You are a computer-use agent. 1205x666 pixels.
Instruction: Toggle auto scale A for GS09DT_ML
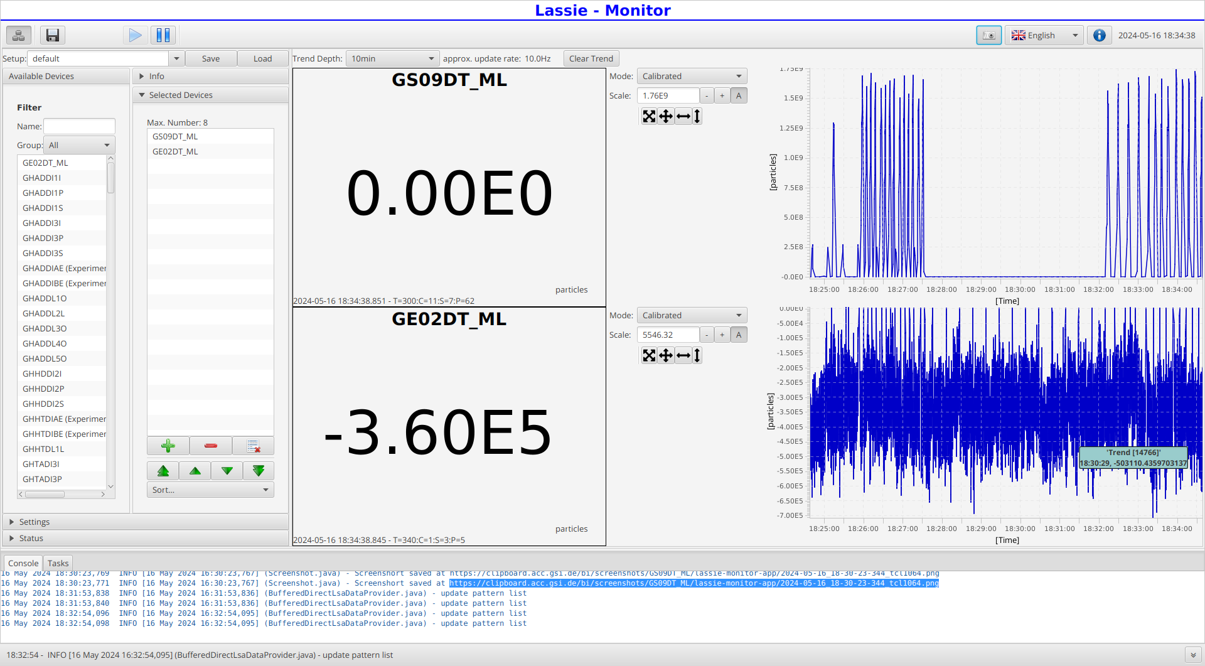[739, 95]
